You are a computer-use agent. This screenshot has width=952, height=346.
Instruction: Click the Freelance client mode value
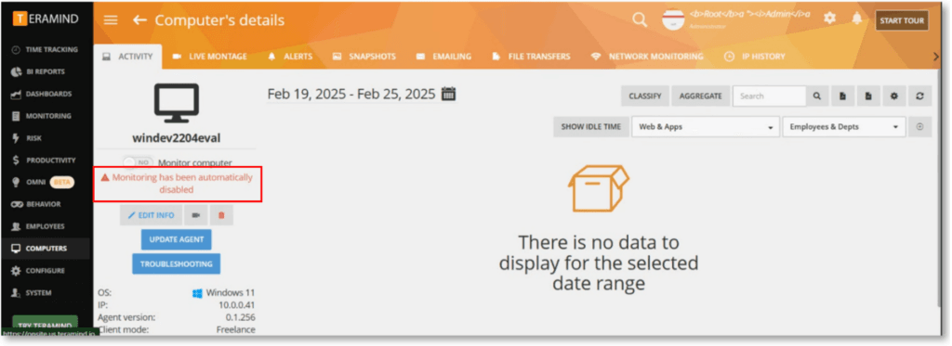click(x=235, y=329)
